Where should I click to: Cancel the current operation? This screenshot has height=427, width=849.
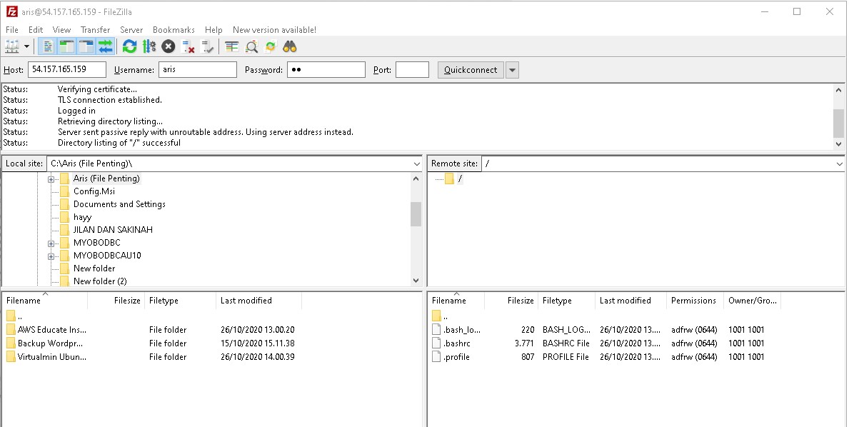pyautogui.click(x=169, y=47)
